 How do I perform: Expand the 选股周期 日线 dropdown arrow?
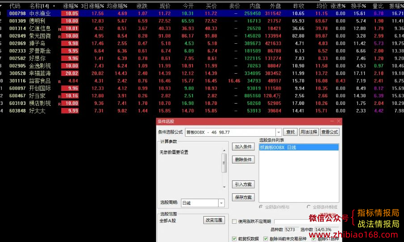pos(221,203)
